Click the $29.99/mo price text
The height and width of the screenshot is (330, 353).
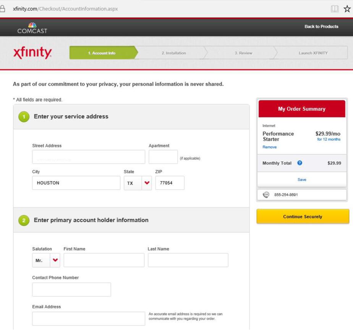pyautogui.click(x=328, y=134)
